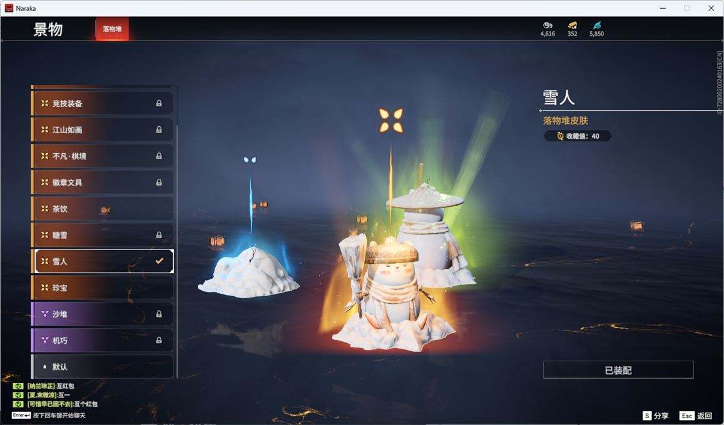
Task: Select the 竞技装备 skin row
Action: (x=102, y=103)
